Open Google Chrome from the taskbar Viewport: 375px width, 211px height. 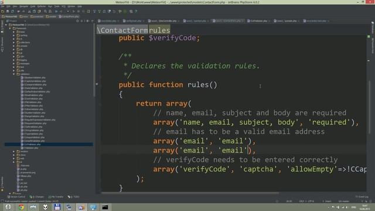coord(21,207)
